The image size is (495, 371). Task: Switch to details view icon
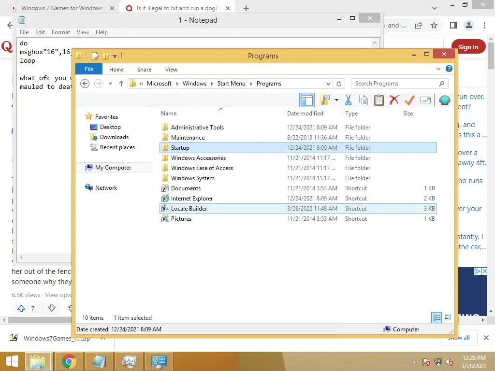(437, 317)
